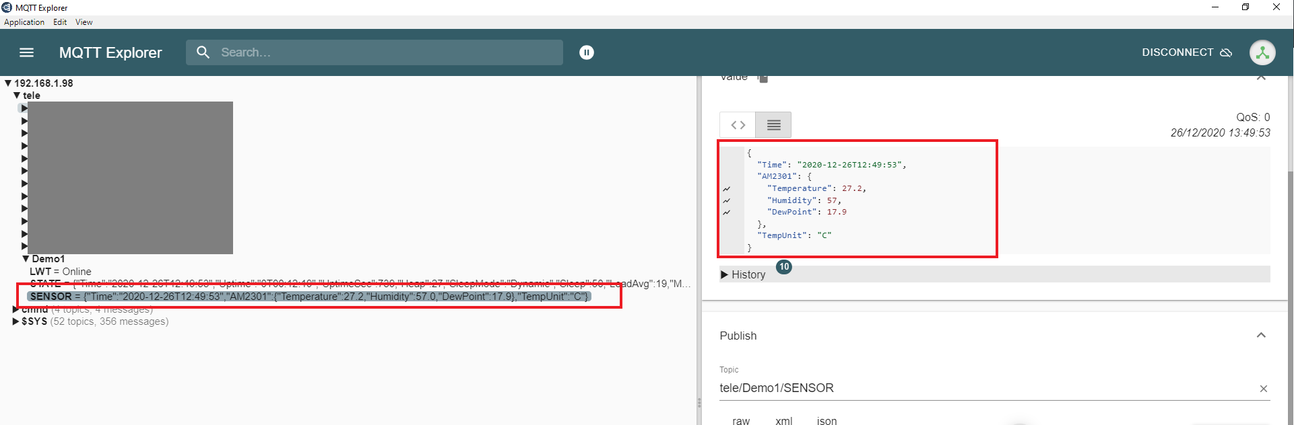Viewport: 1294px width, 425px height.
Task: Switch to diff code view toggle
Action: (738, 125)
